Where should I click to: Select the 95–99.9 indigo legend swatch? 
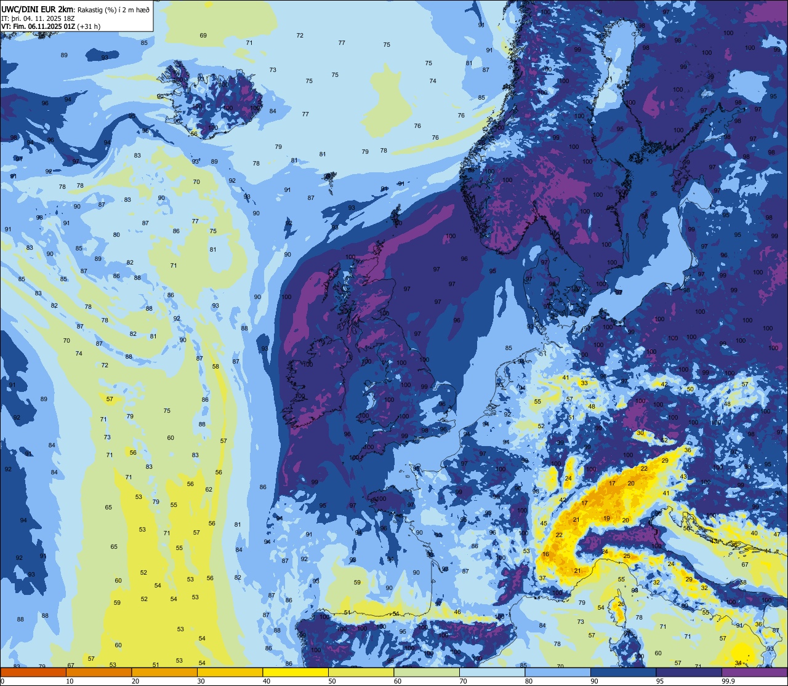pyautogui.click(x=688, y=672)
